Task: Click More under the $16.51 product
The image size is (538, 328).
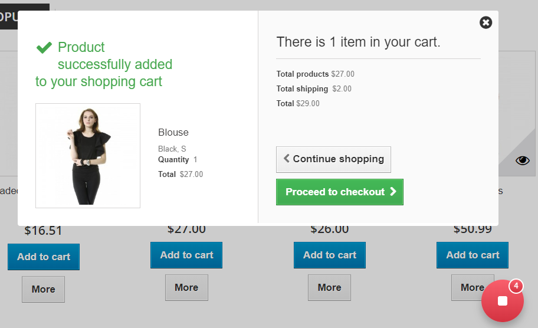Action: [x=43, y=289]
